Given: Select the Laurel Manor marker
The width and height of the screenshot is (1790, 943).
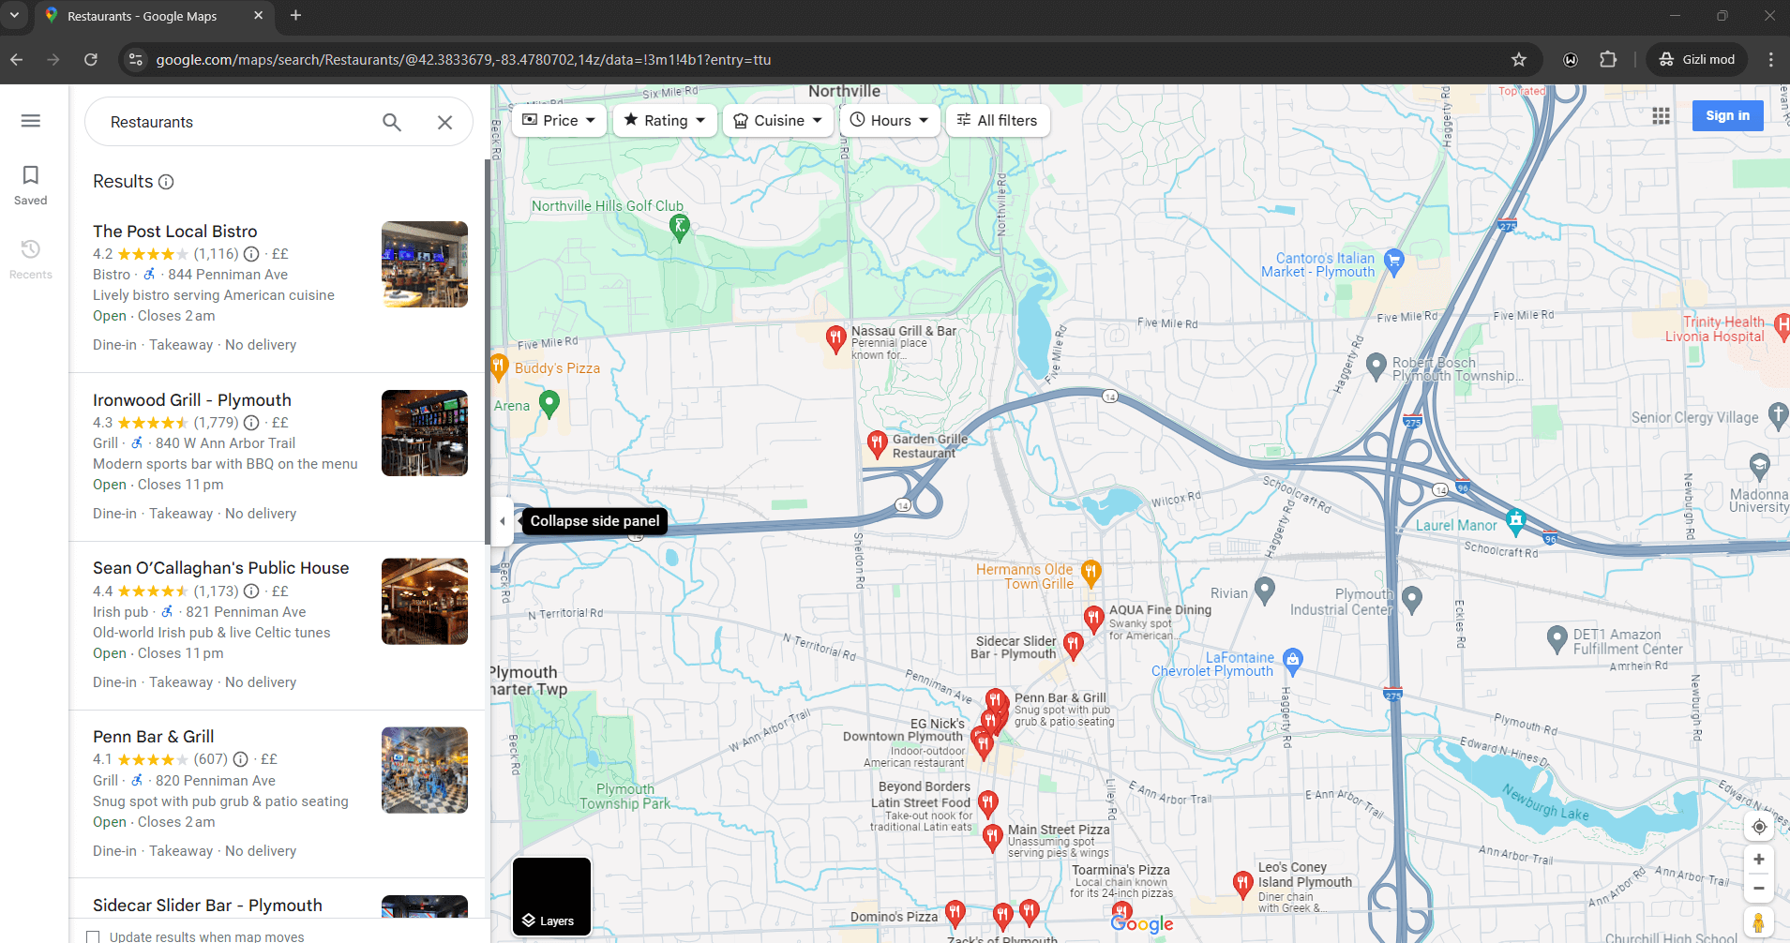Looking at the screenshot, I should (1515, 521).
